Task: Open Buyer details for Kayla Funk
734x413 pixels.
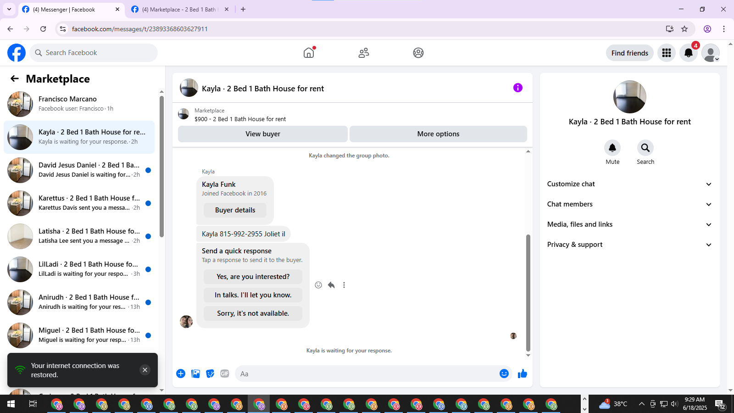Action: (235, 210)
